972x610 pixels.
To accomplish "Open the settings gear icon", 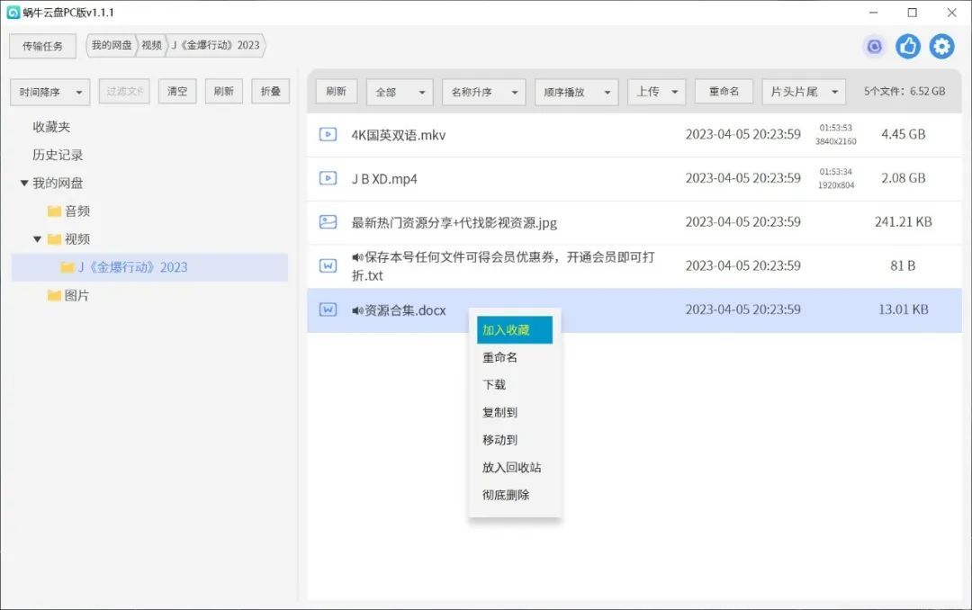I will point(941,47).
